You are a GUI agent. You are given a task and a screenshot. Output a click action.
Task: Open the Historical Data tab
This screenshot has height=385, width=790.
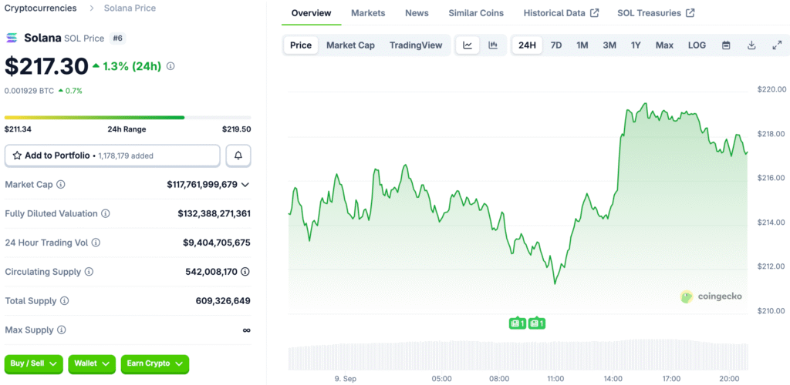coord(562,13)
